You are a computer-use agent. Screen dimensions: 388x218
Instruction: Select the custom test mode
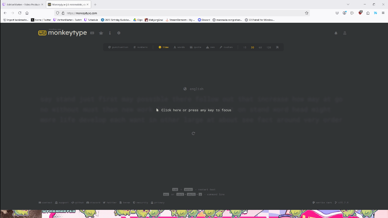tap(226, 47)
